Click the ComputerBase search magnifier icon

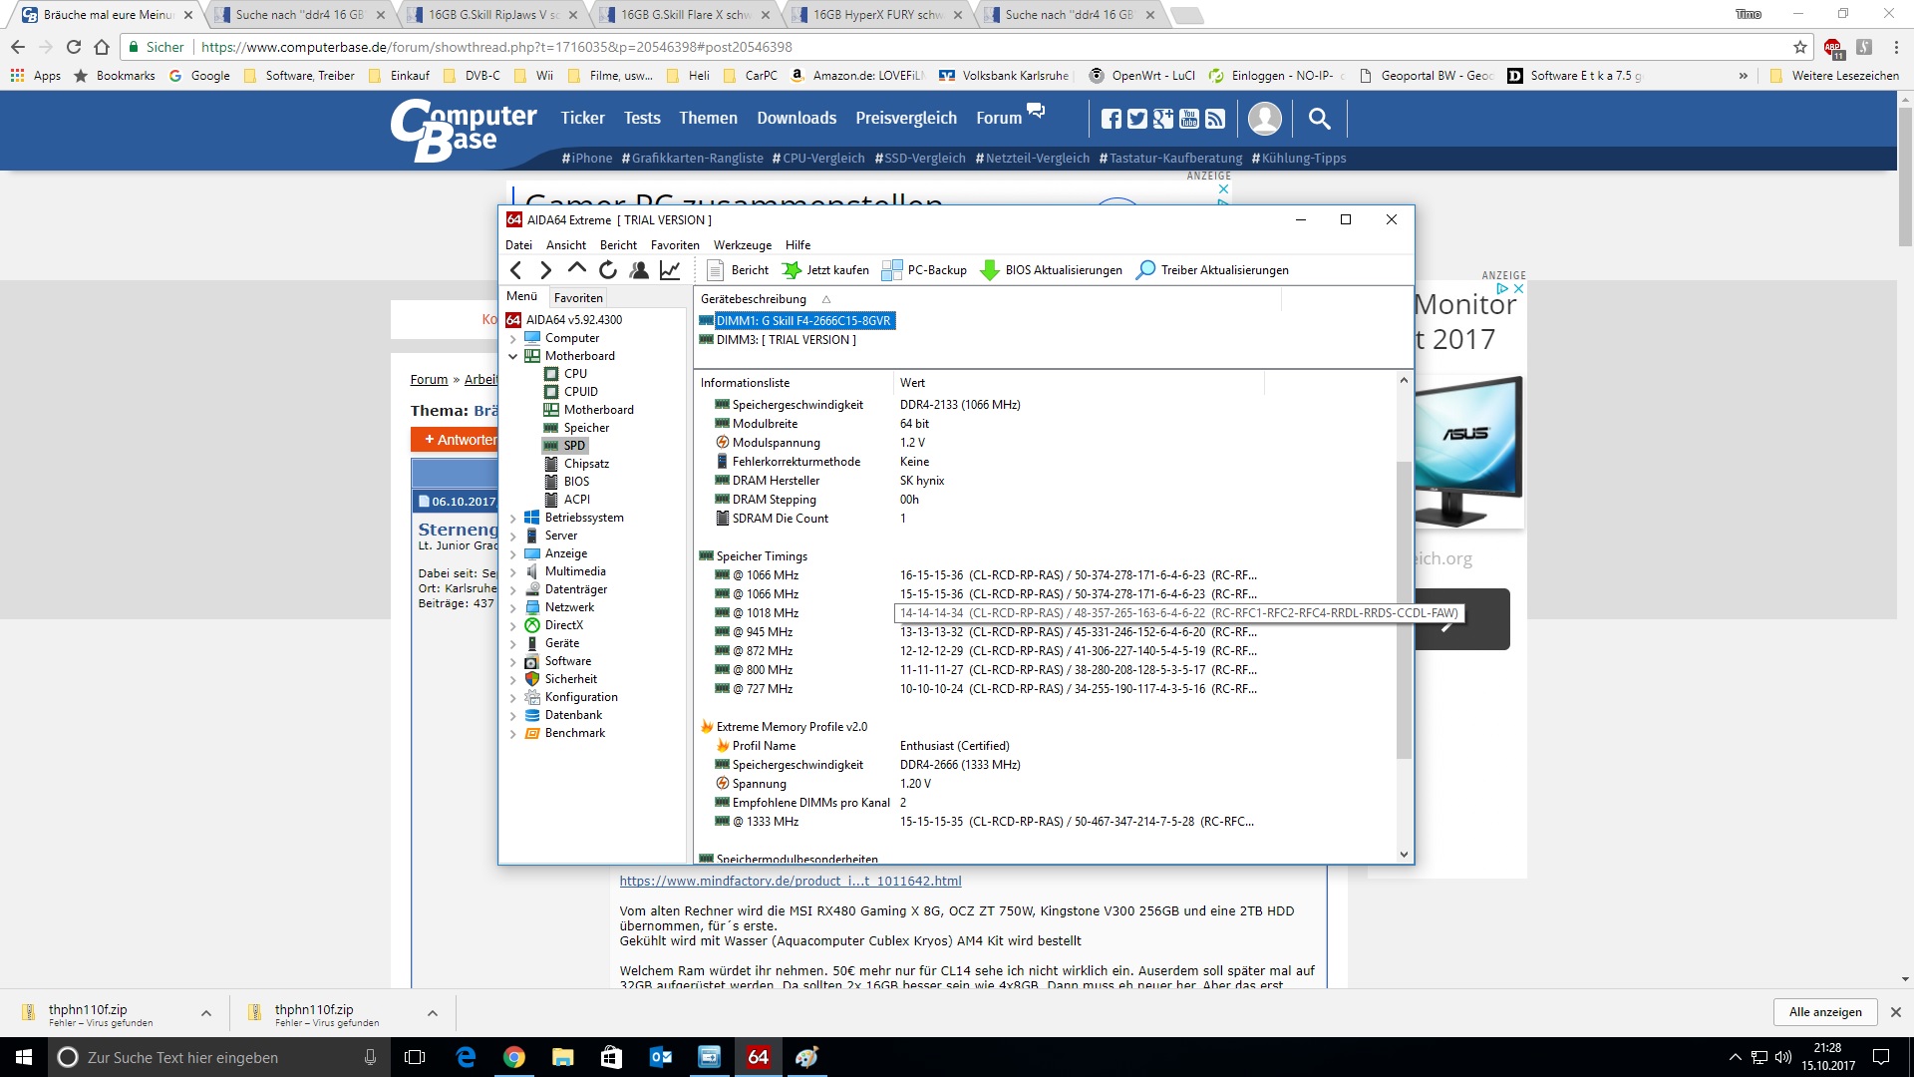pos(1319,119)
